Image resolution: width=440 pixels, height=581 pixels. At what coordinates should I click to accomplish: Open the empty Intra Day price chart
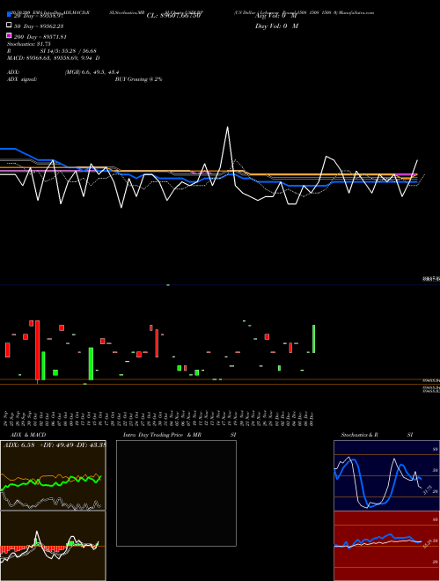176,493
